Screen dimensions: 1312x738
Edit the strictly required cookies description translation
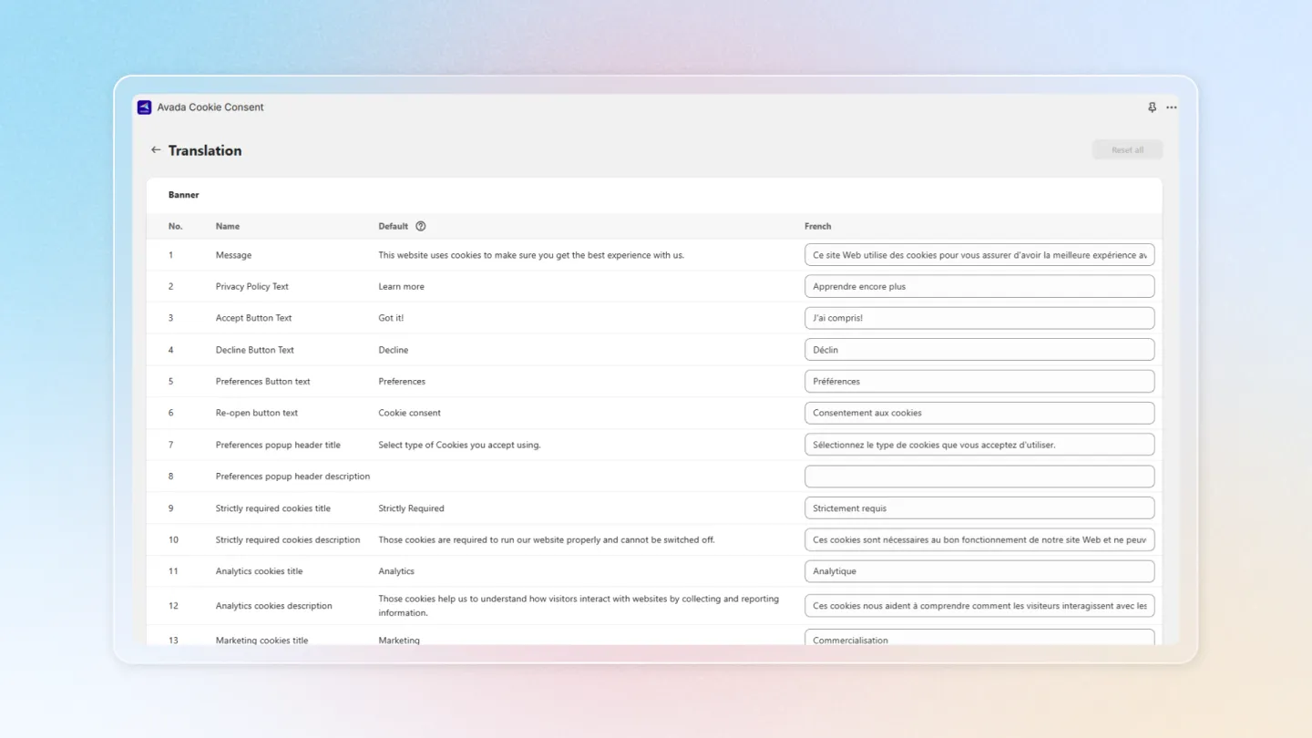pos(979,539)
